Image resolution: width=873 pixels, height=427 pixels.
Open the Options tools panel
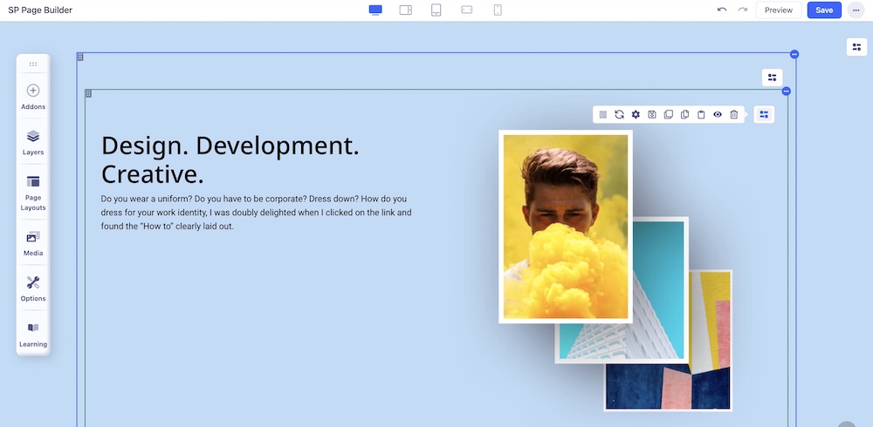click(33, 288)
